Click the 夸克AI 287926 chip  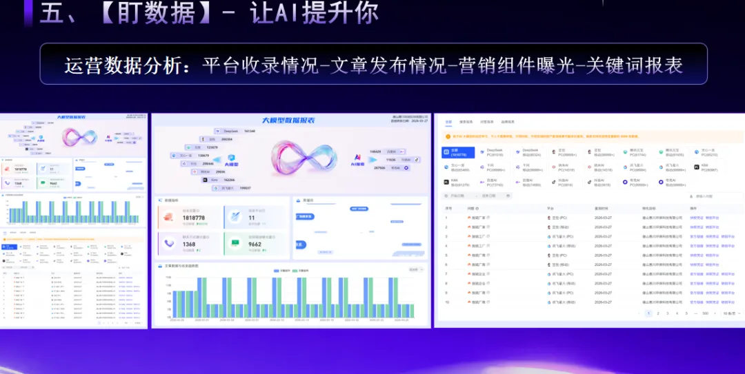pyautogui.click(x=392, y=168)
